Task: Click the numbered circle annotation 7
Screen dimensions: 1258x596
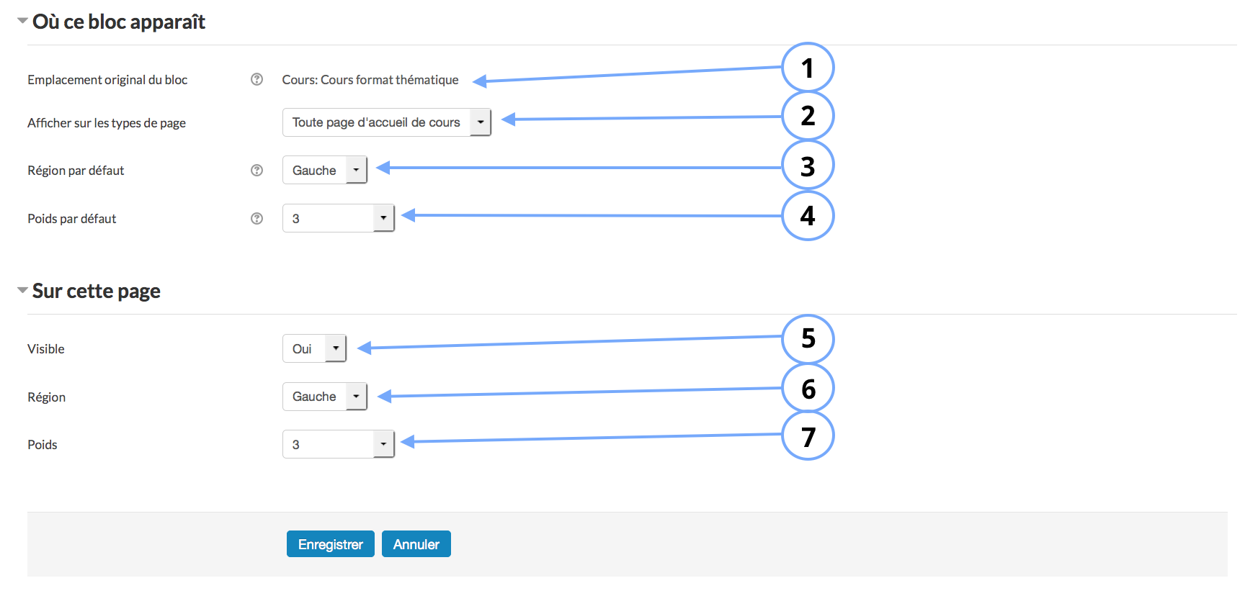Action: [808, 436]
